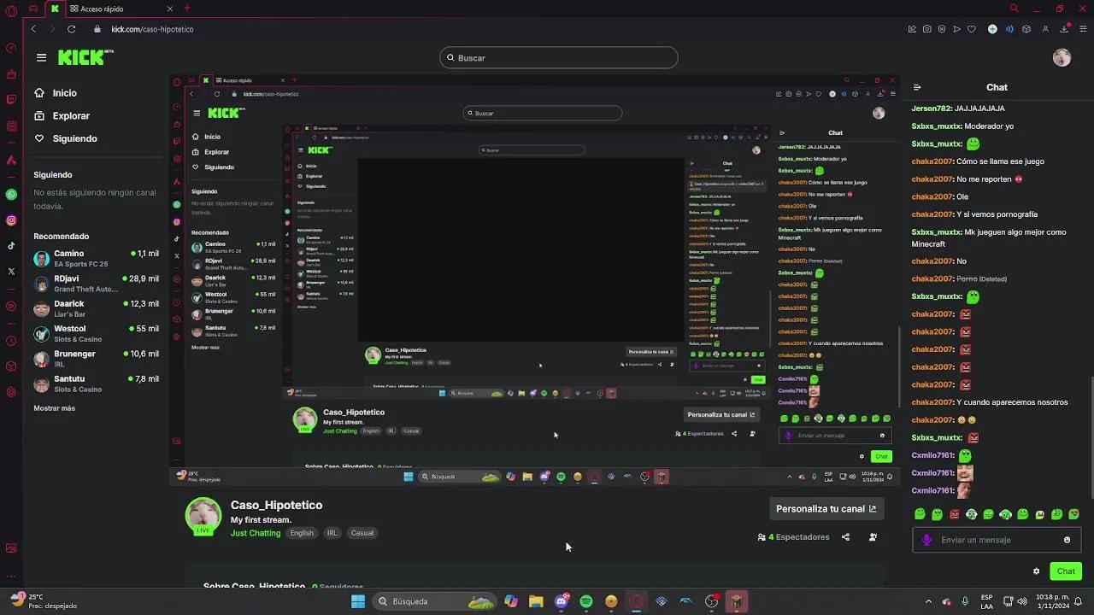Open Spotify from the Windows taskbar
The height and width of the screenshot is (615, 1094).
pos(586,601)
